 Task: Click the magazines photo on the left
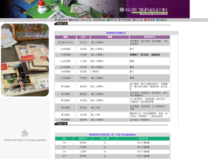tap(25, 60)
